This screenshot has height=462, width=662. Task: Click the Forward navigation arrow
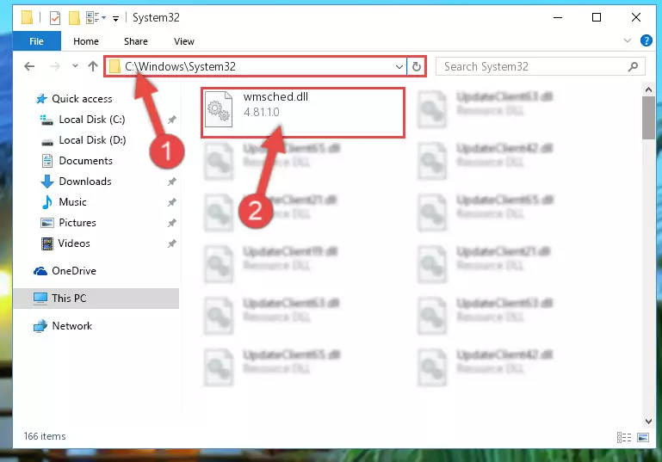[55, 66]
